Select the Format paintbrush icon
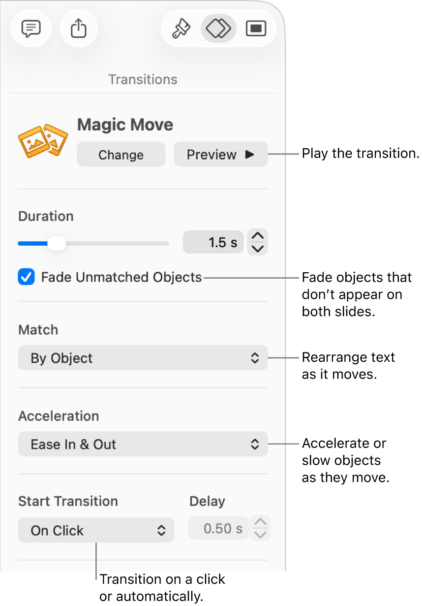The image size is (423, 606). 181,28
